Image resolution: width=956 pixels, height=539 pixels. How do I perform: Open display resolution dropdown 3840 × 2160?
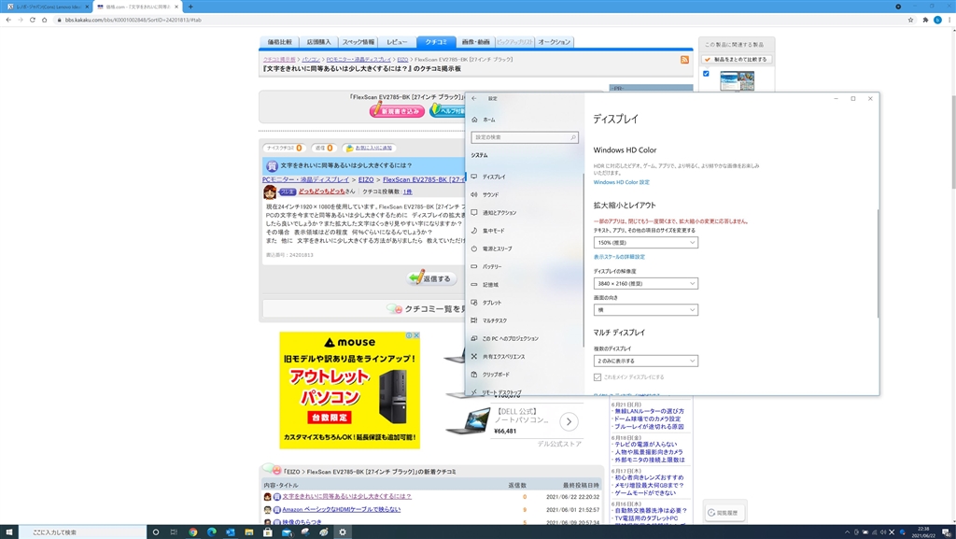click(646, 284)
